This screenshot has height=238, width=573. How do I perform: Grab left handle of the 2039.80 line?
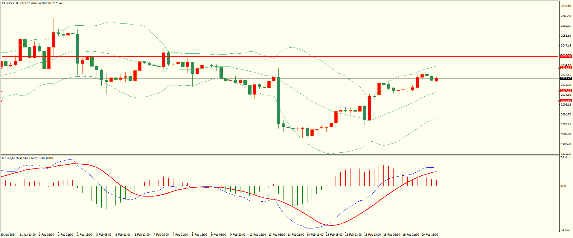[x=1, y=56]
